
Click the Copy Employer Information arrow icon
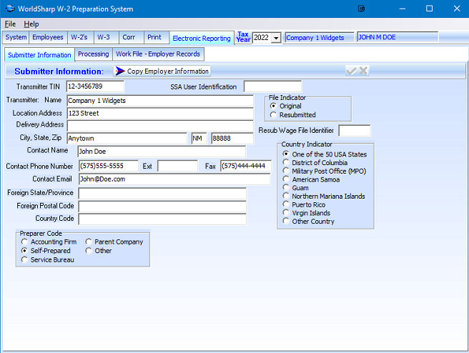119,71
